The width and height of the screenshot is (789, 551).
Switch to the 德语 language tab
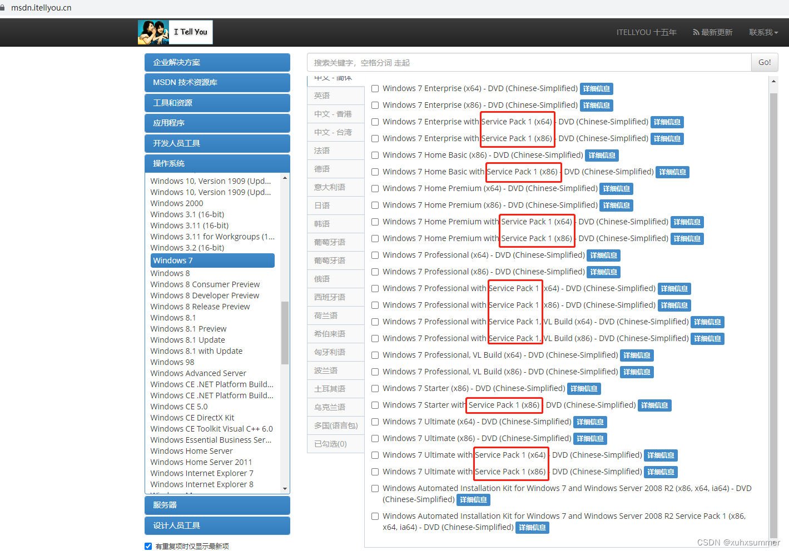pos(336,169)
